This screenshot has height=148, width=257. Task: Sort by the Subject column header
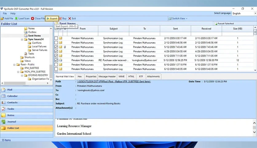coord(113,29)
